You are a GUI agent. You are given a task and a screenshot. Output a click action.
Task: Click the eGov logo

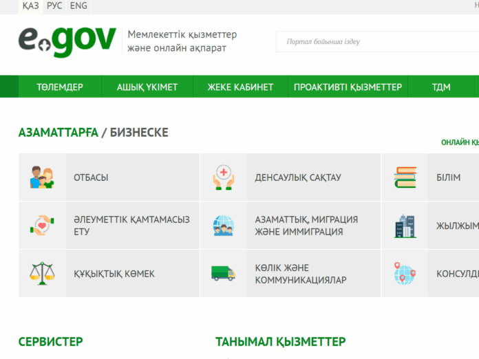click(x=67, y=41)
